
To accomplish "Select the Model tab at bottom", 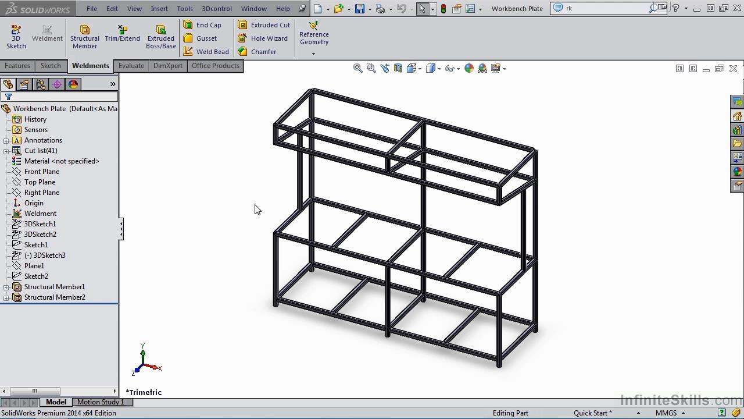I will coord(56,402).
